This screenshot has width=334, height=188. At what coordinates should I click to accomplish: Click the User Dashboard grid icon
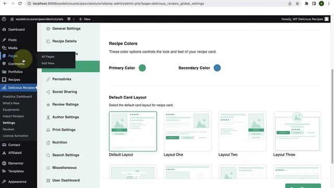point(48,181)
